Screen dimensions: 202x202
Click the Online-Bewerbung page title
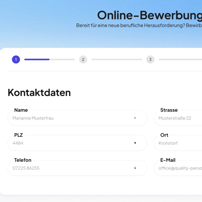[149, 15]
